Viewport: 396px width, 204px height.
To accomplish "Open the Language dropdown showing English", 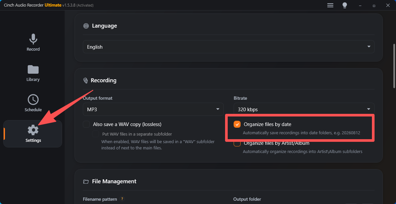I will (x=228, y=47).
